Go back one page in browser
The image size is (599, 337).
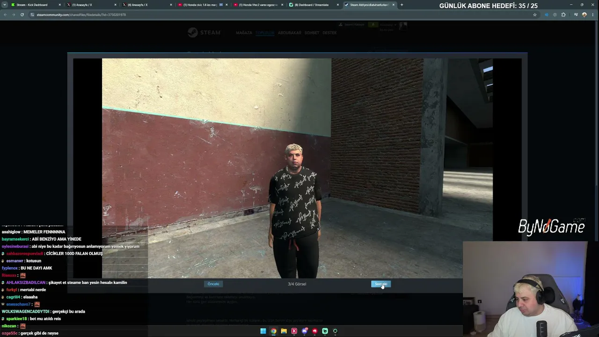click(5, 15)
